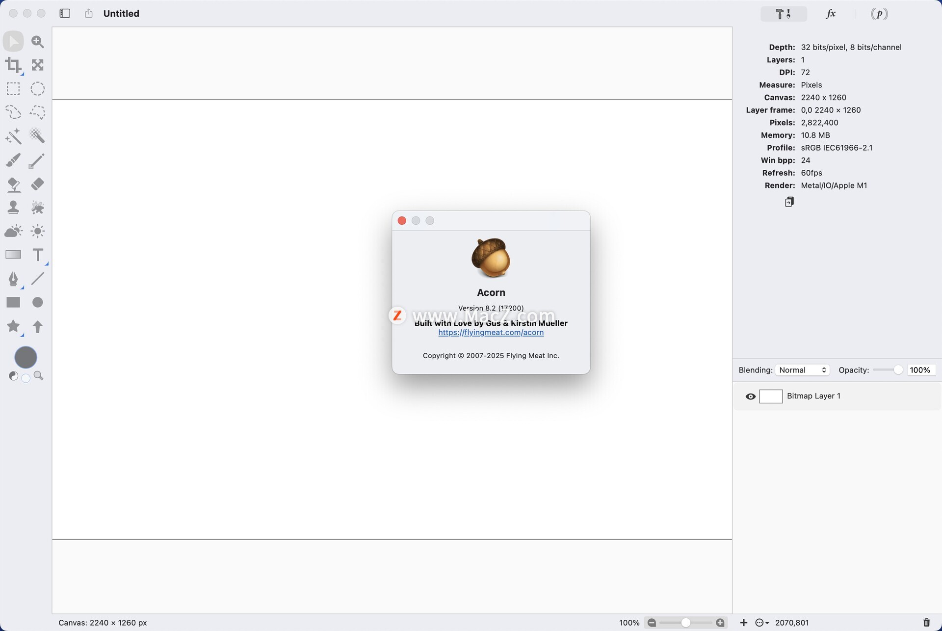The width and height of the screenshot is (942, 631).
Task: Switch to the hammer tool options tab
Action: point(784,14)
